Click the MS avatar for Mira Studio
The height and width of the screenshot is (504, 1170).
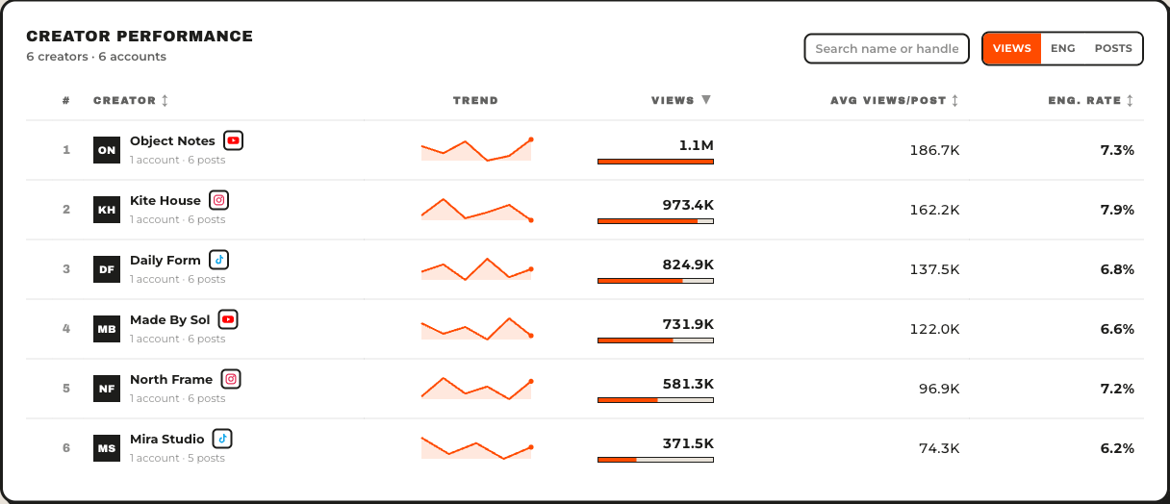(107, 448)
